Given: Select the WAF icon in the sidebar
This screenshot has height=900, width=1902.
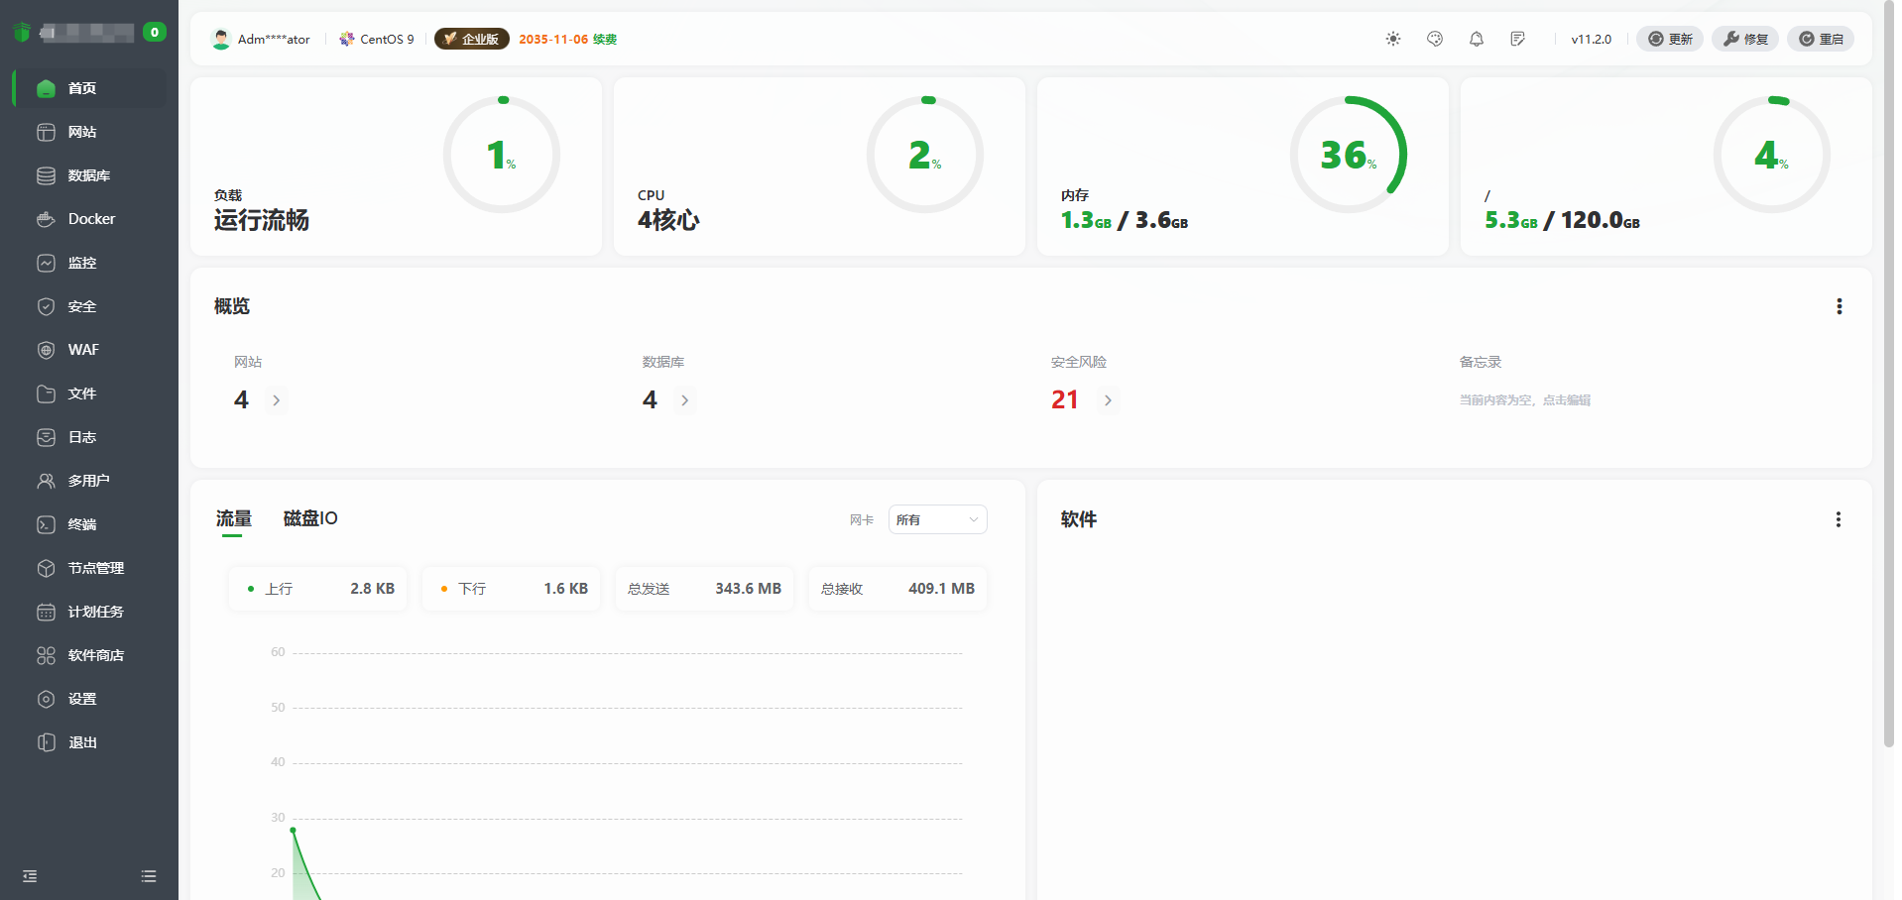Looking at the screenshot, I should (x=47, y=350).
